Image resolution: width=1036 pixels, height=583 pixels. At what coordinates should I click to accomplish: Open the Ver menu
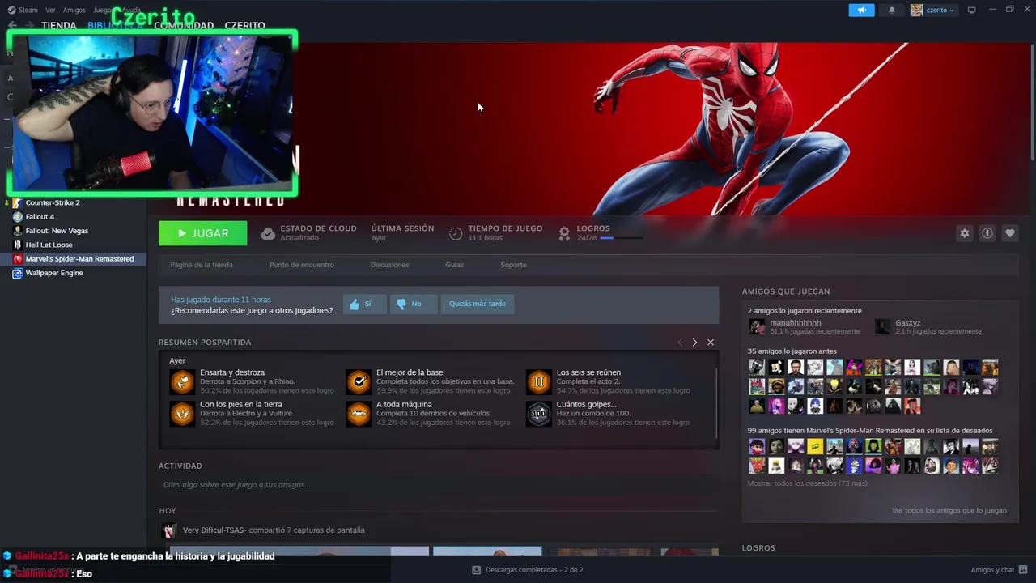coord(50,10)
